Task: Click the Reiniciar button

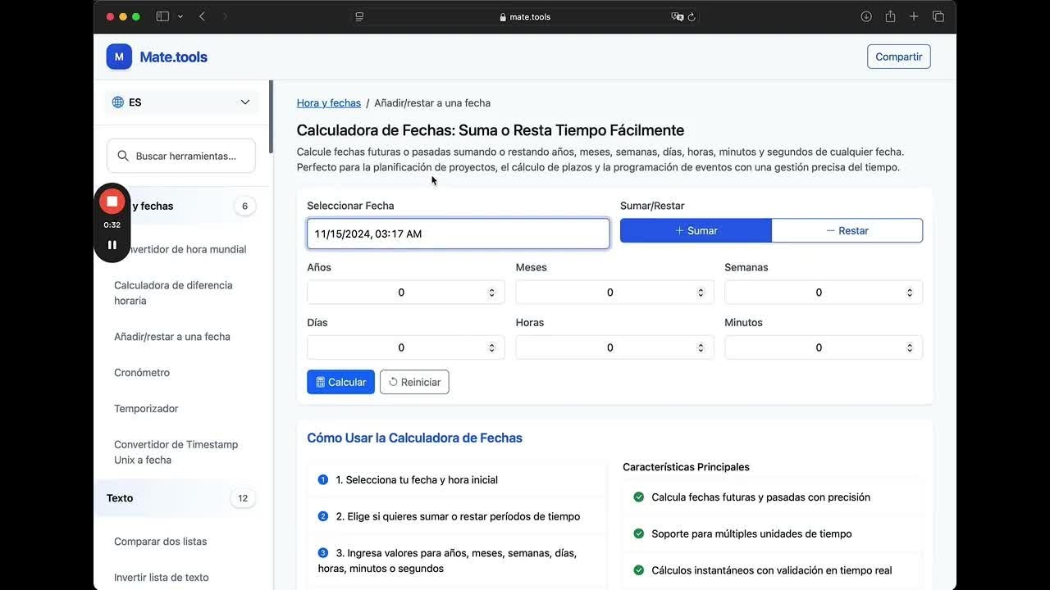Action: pyautogui.click(x=414, y=382)
